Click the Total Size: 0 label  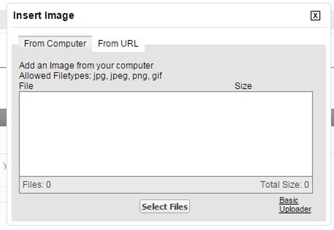tap(285, 185)
